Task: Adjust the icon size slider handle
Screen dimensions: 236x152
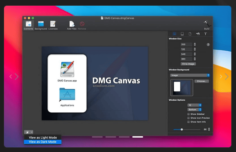Action: (x=182, y=129)
